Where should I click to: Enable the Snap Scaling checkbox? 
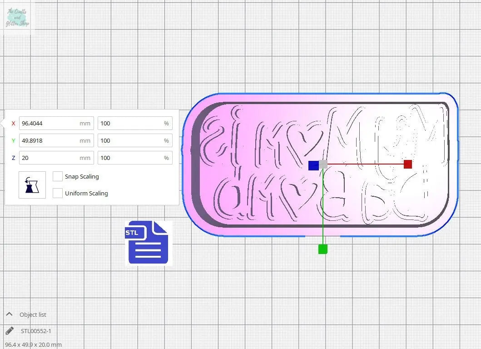point(58,176)
